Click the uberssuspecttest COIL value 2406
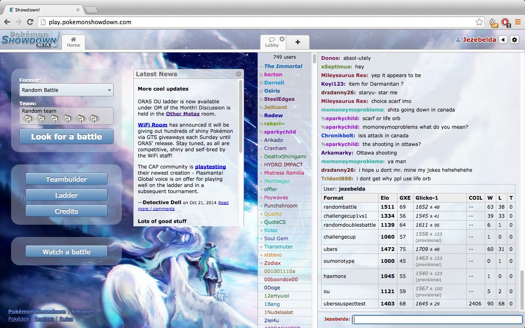This screenshot has height=328, width=525. (x=475, y=303)
